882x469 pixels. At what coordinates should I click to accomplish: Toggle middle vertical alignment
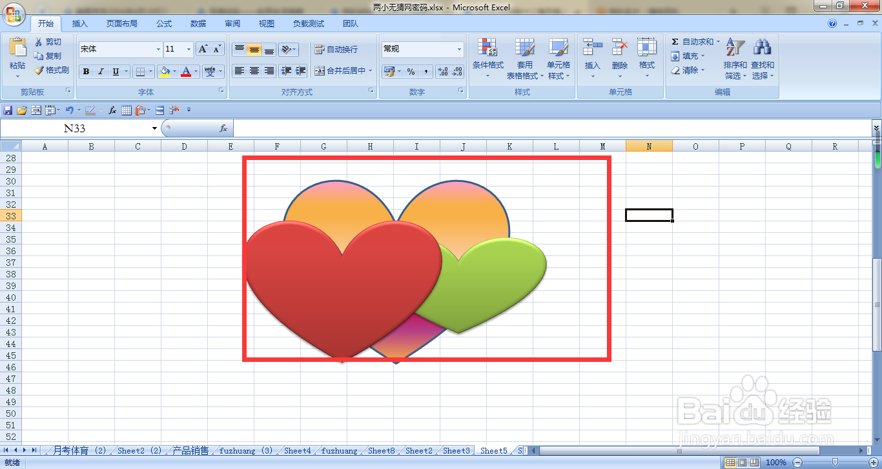coord(254,49)
